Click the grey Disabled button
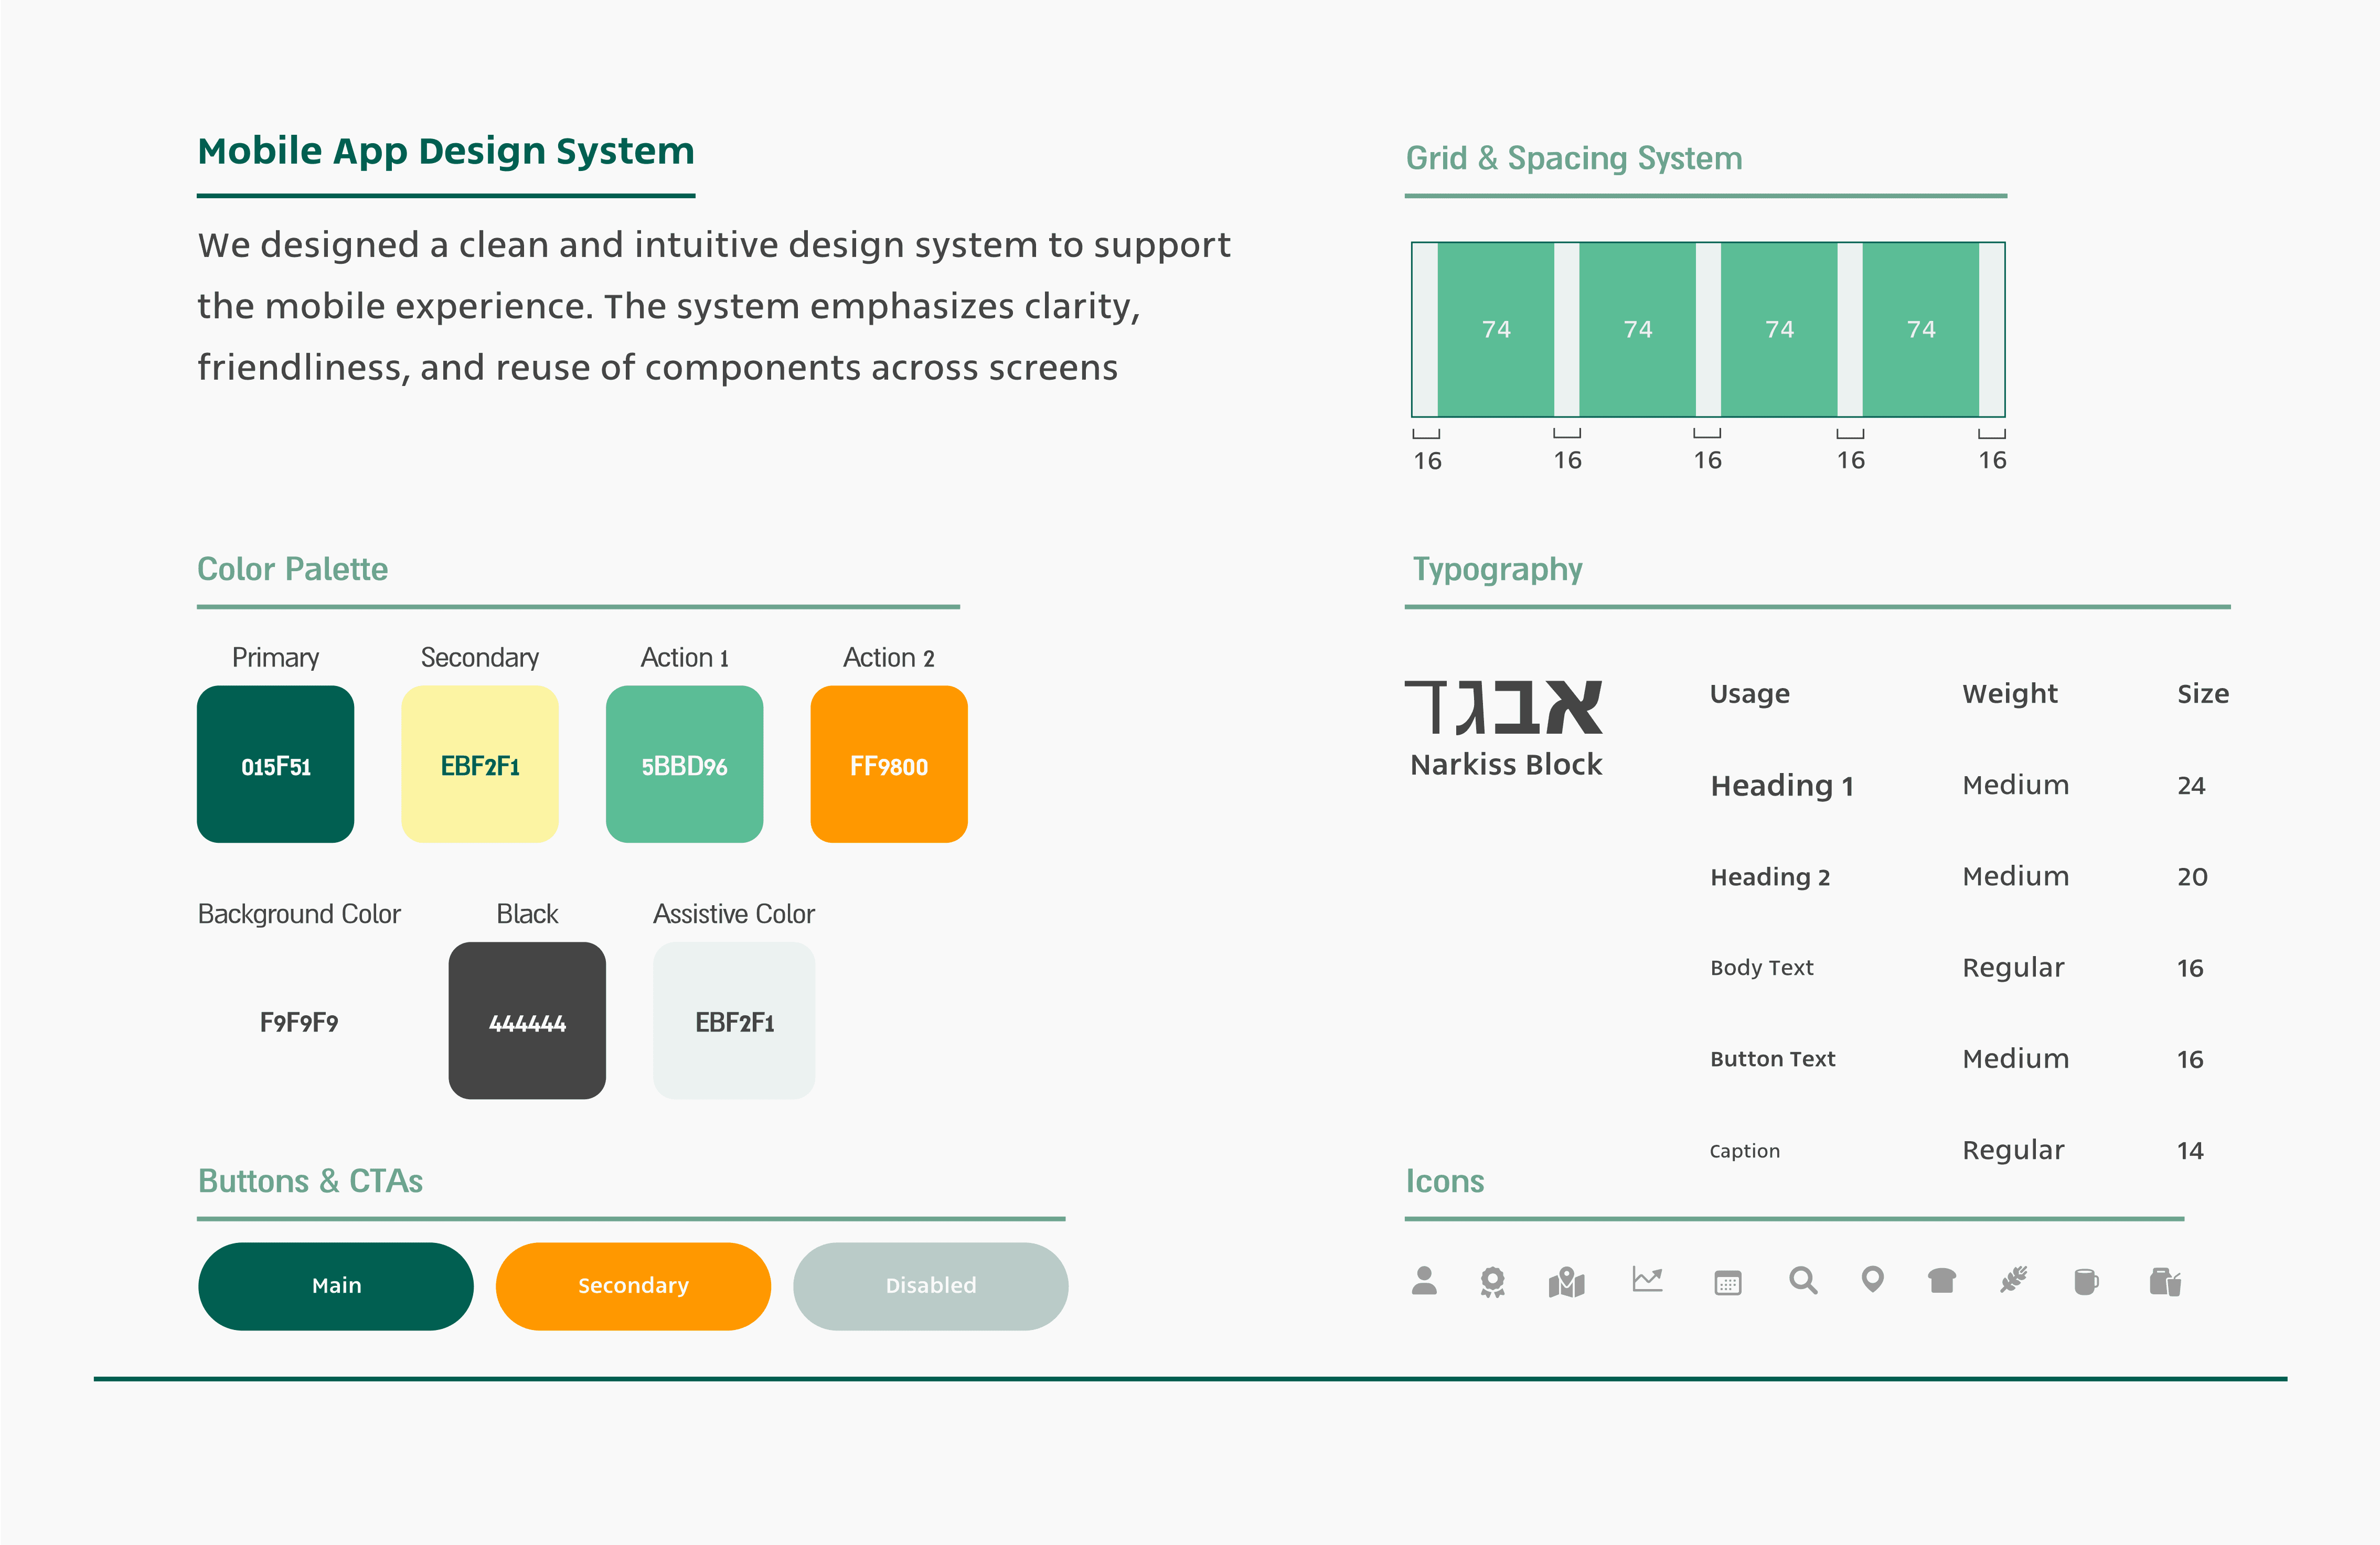The image size is (2380, 1545). (930, 1286)
